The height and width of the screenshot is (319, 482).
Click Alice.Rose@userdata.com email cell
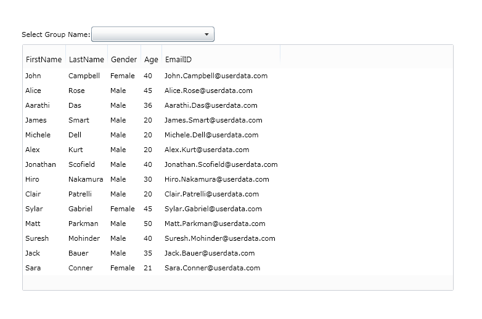point(208,91)
